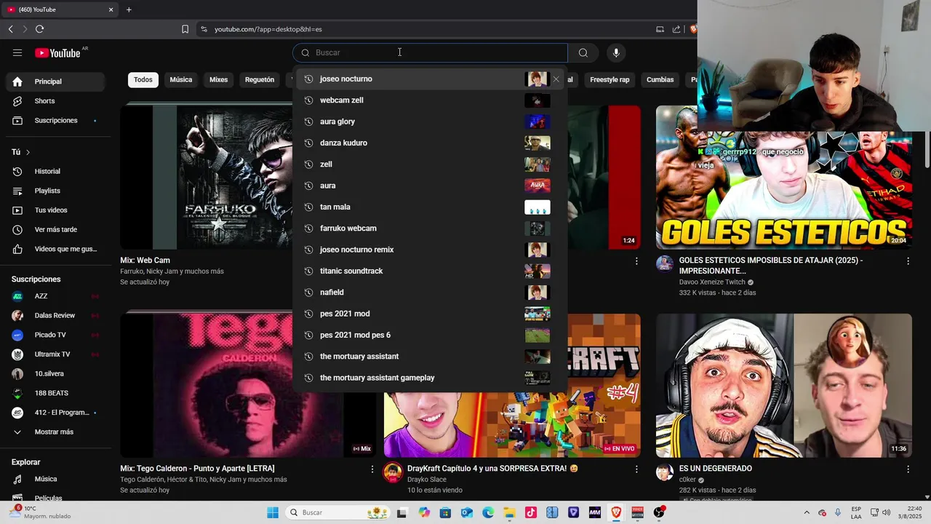
Task: Open Tus videos in sidebar
Action: pyautogui.click(x=55, y=210)
